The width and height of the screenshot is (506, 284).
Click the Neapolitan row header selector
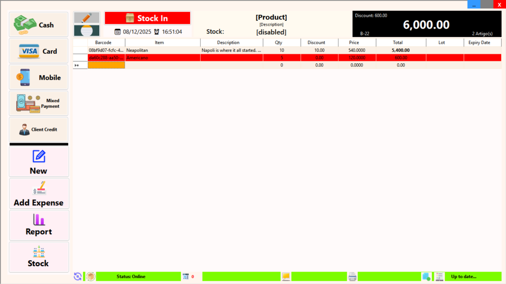pyautogui.click(x=80, y=50)
